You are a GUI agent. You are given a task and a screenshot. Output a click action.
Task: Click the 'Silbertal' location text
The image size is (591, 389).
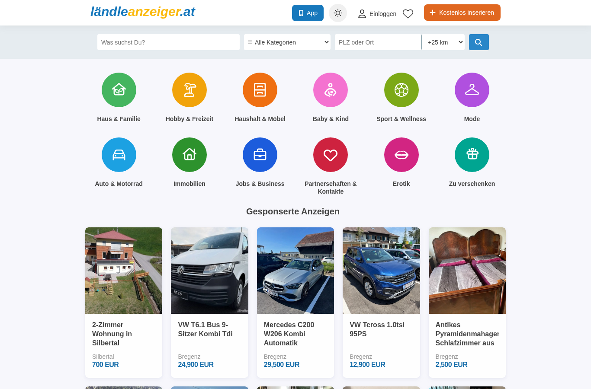[x=103, y=357]
